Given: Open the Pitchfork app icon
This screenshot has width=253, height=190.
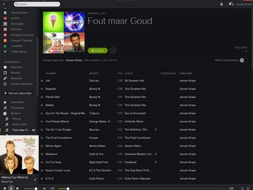Looking at the screenshot, I should coord(5,29).
